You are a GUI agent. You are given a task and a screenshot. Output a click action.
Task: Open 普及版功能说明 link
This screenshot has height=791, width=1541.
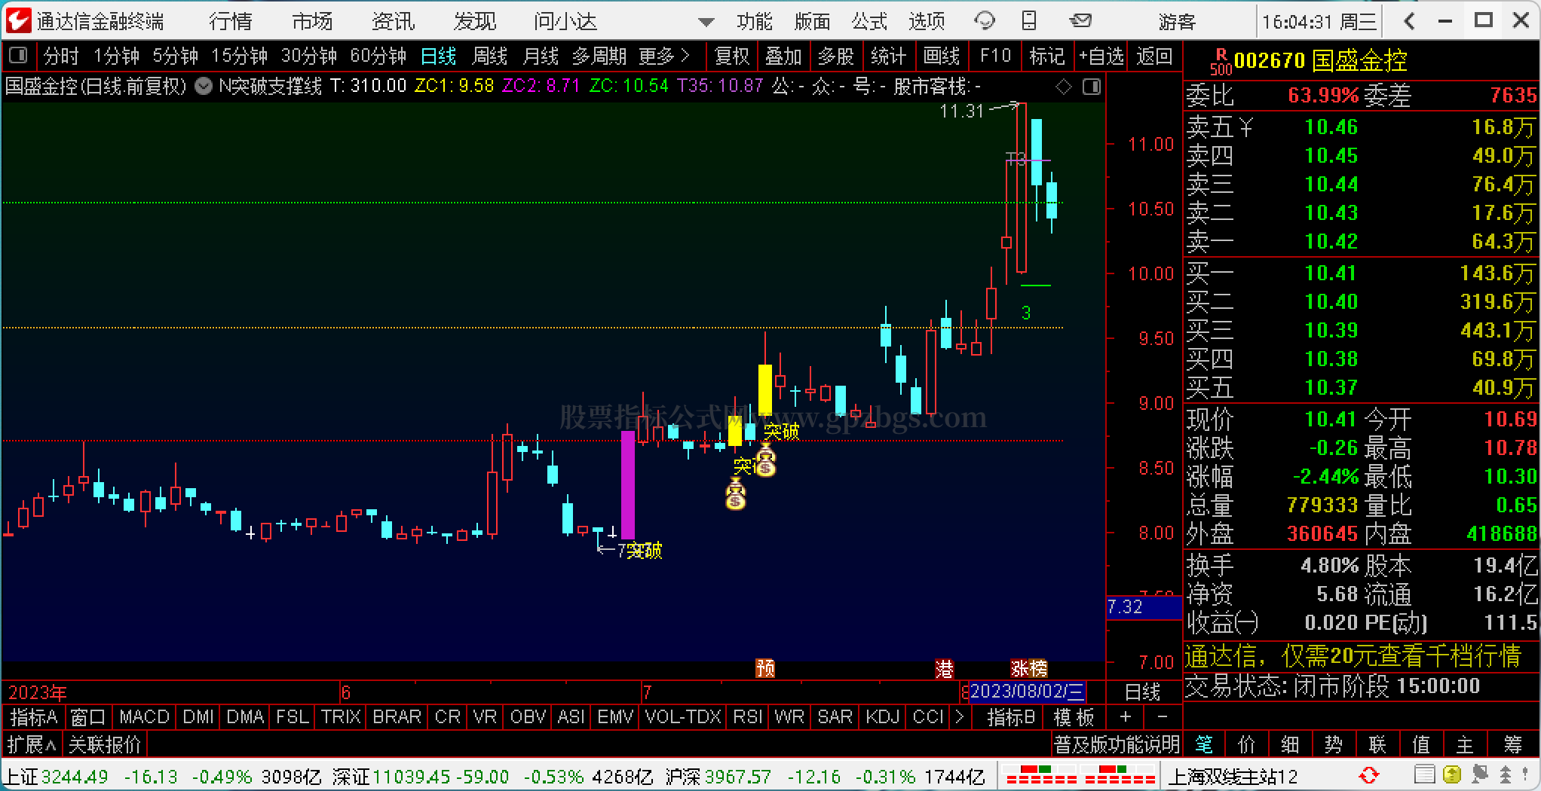[x=1117, y=745]
